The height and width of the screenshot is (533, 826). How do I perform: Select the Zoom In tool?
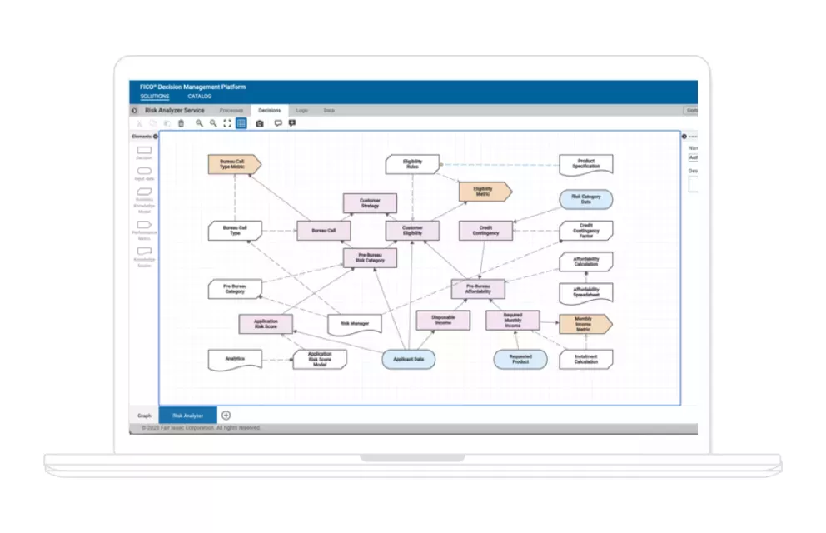point(197,123)
